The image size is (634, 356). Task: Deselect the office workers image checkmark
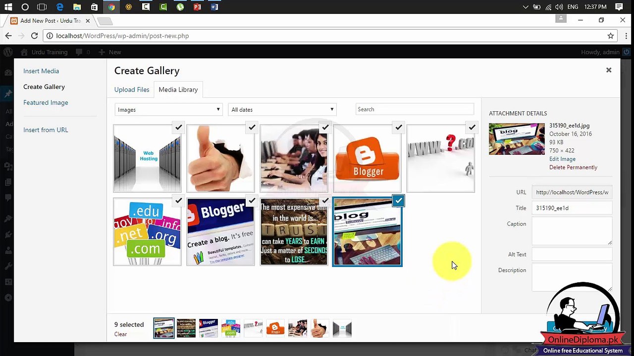pyautogui.click(x=325, y=128)
